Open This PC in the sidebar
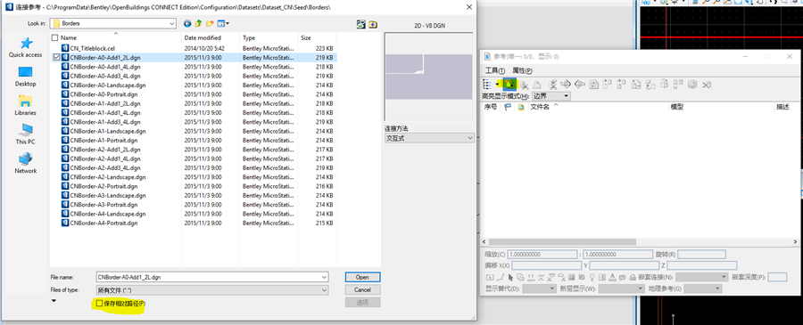Viewport: 803px width, 325px height. click(26, 134)
